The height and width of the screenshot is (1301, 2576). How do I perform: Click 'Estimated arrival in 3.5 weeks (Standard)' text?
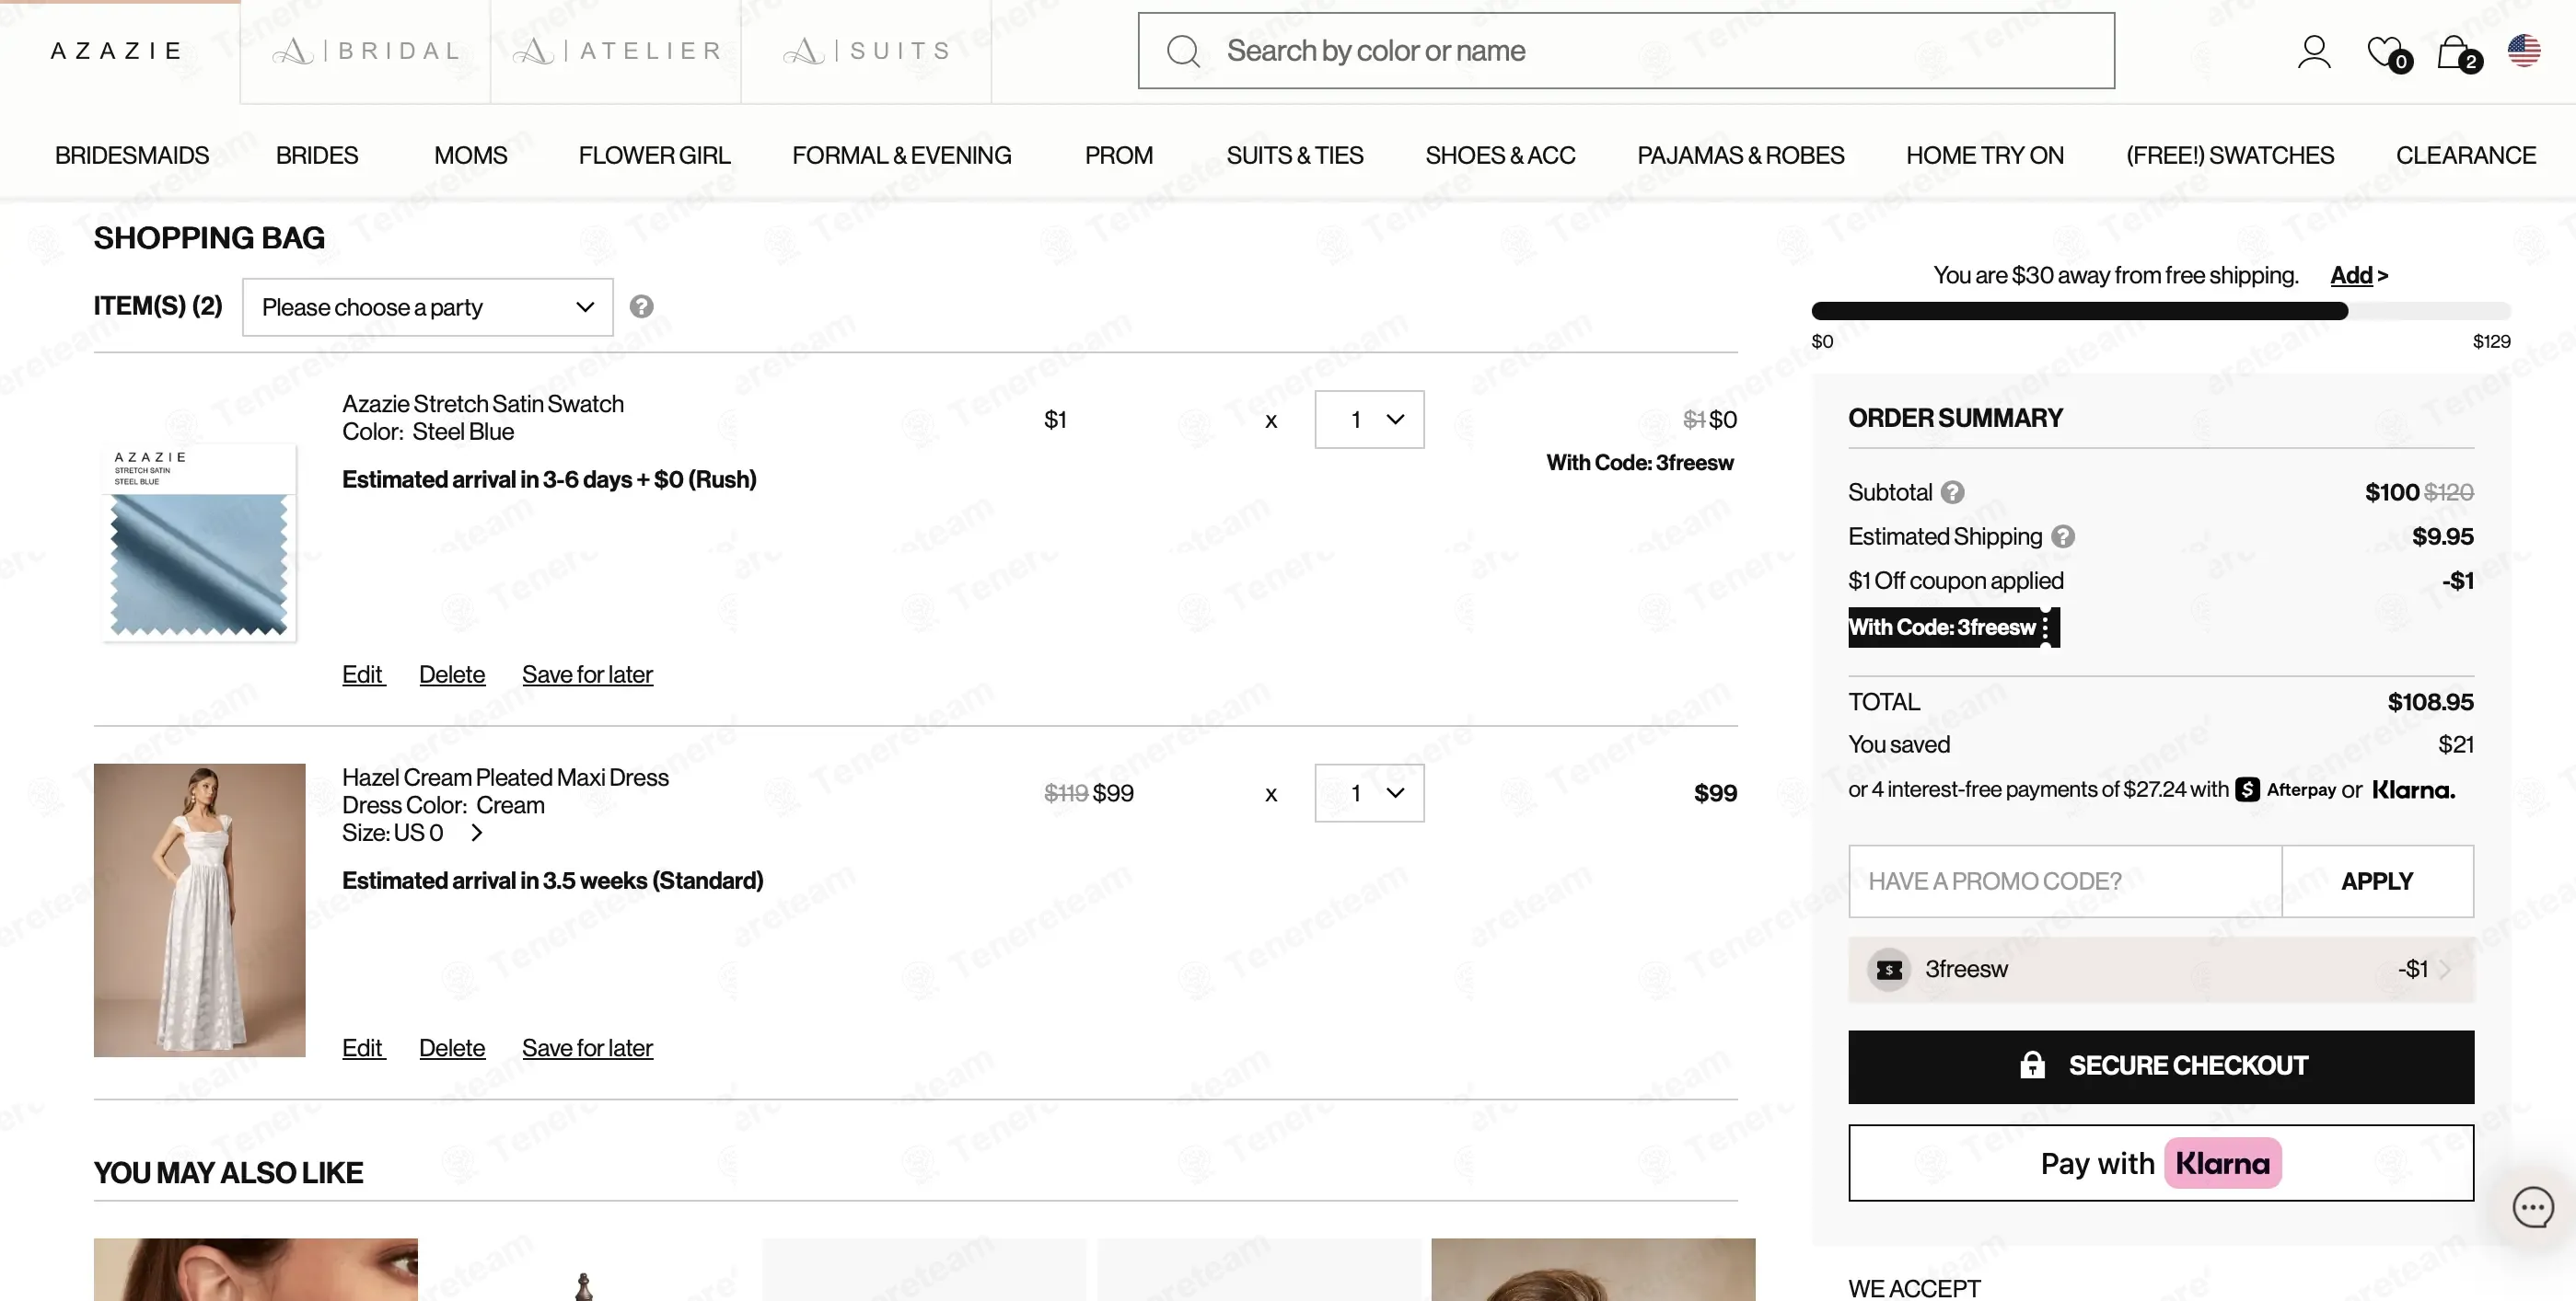point(553,881)
